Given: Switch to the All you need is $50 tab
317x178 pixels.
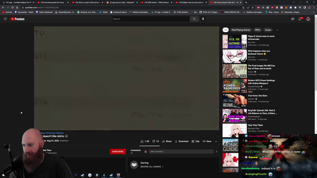Looking at the screenshot, I should [88, 2].
